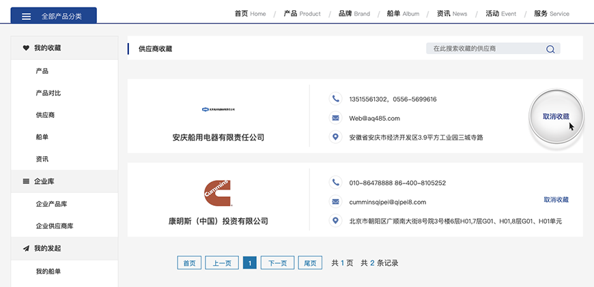Image resolution: width=594 pixels, height=287 pixels.
Task: Click the hamburger menu icon for all categories
Action: point(26,16)
